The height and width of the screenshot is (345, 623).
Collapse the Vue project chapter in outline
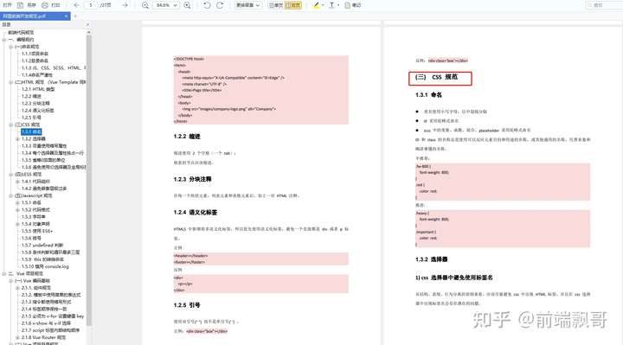4,273
